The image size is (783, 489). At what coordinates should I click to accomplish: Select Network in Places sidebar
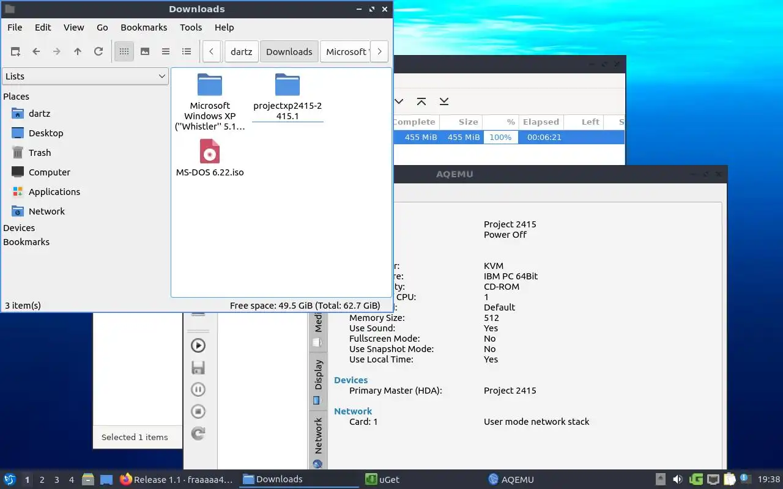46,211
